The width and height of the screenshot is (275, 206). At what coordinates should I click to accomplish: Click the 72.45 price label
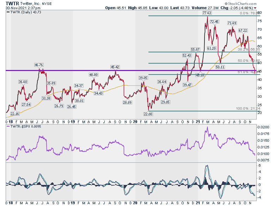pos(214,22)
